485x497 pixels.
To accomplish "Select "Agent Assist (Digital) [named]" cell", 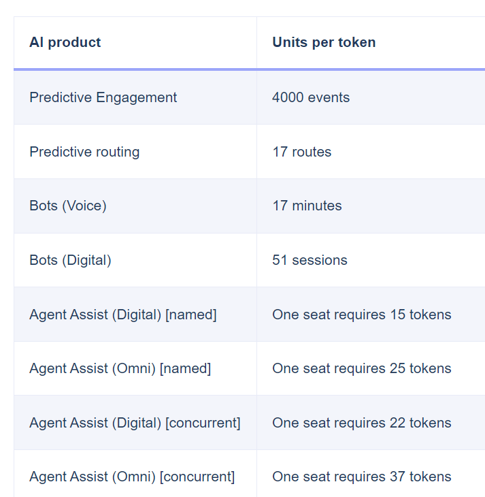I will click(123, 315).
